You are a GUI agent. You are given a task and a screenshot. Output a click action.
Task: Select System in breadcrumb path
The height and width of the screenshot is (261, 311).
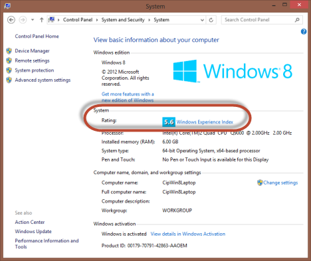161,20
